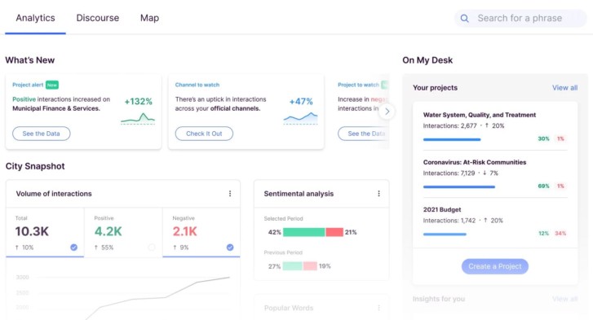Click Coronavirus project progress bar
Image resolution: width=593 pixels, height=320 pixels.
[459, 186]
